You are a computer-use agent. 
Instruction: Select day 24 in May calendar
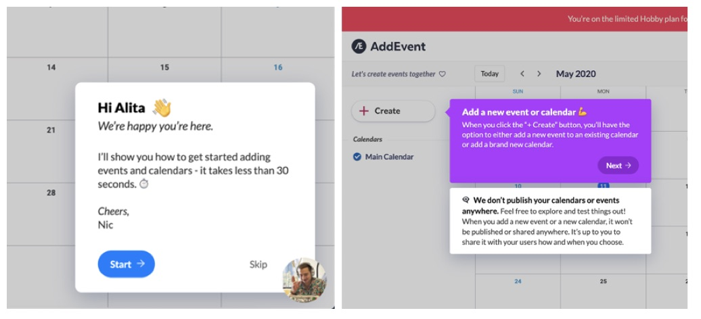[x=518, y=281]
